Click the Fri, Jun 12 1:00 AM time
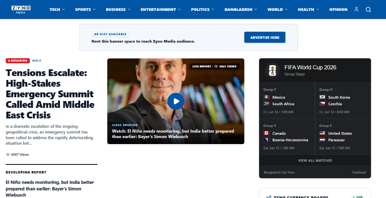Image resolution: width=386 pixels, height=198 pixels. [278, 112]
